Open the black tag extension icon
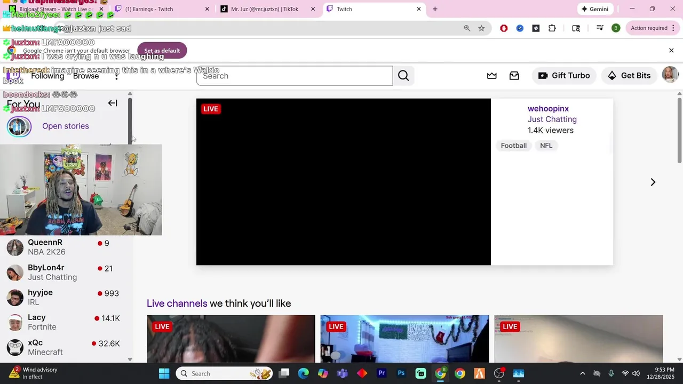Screen dimensions: 683x384 click(536, 28)
